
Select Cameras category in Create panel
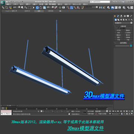point(124,20)
